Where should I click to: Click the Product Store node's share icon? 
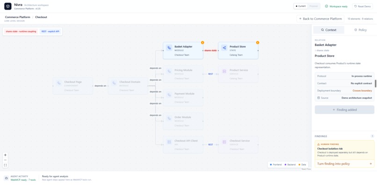(224, 48)
